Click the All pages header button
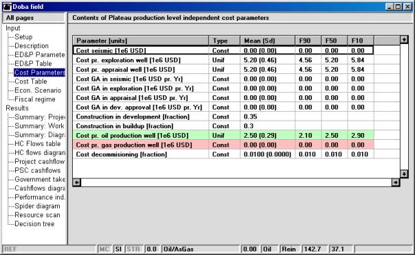 click(34, 18)
